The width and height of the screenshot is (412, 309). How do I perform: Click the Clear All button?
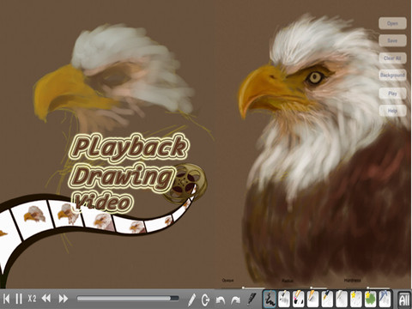click(x=392, y=58)
